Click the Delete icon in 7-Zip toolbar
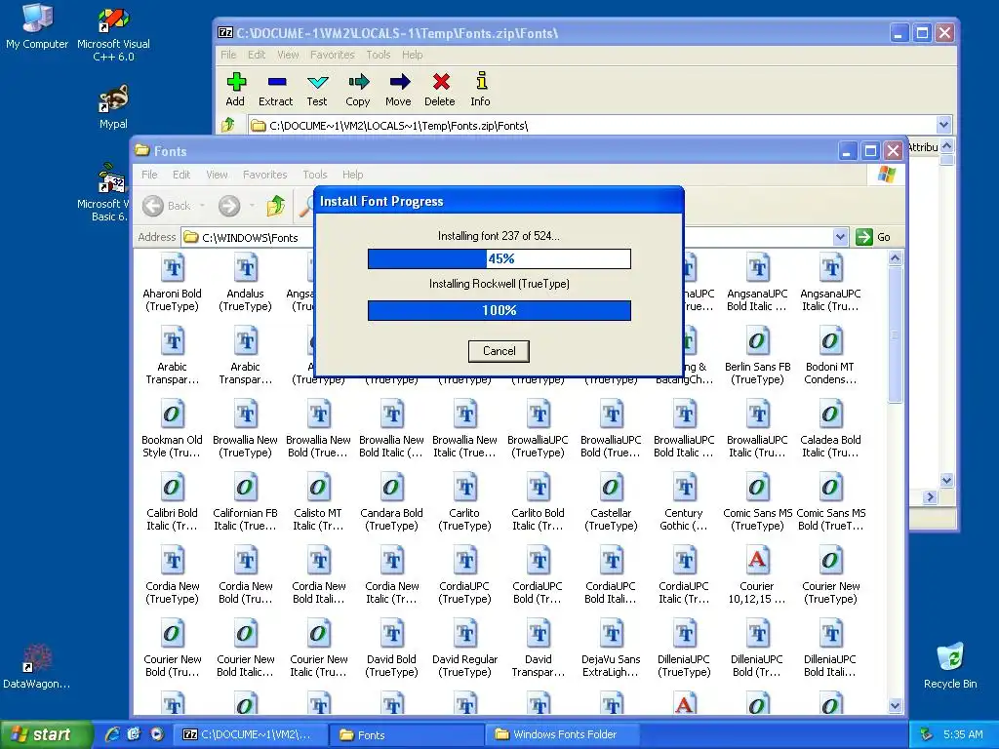This screenshot has width=999, height=749. (x=441, y=82)
